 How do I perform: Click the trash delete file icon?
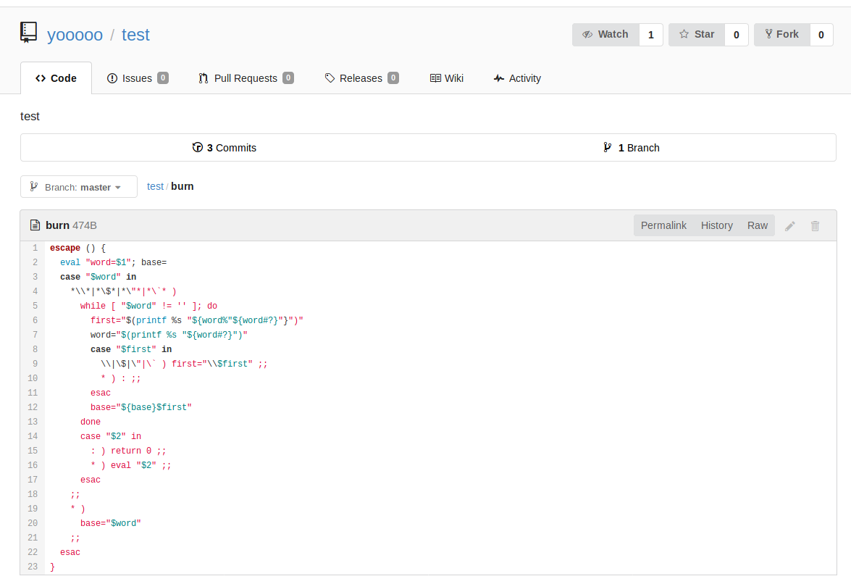[x=816, y=226]
